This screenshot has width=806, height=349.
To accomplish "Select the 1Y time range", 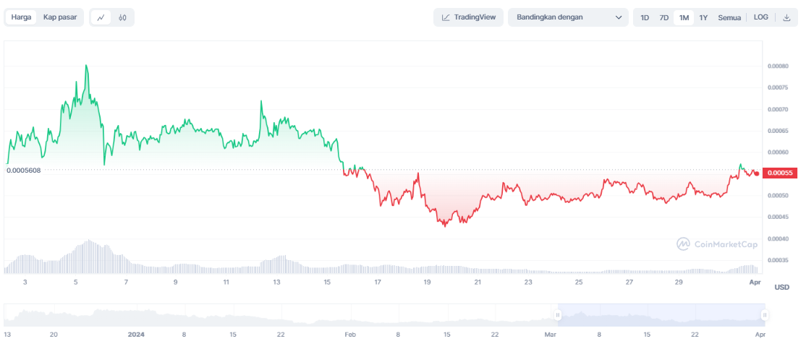I will coord(703,17).
